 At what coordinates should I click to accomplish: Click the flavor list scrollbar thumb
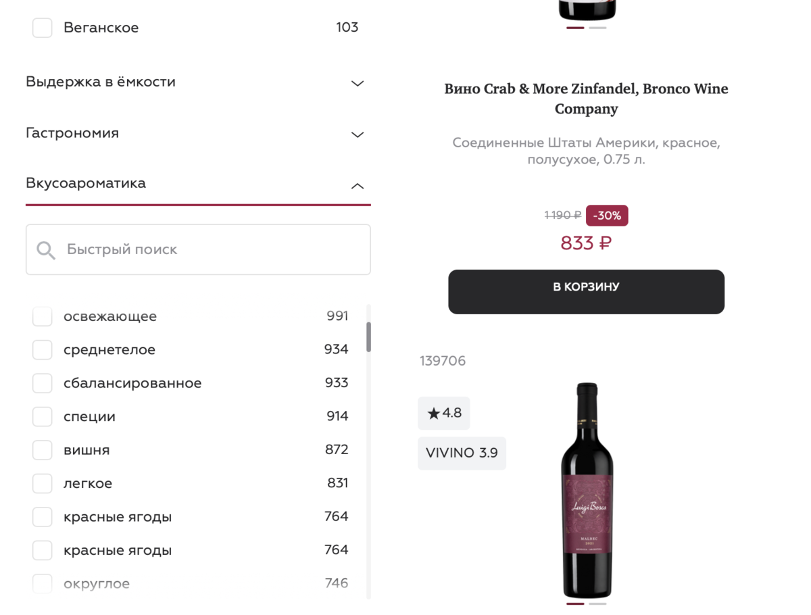(368, 337)
